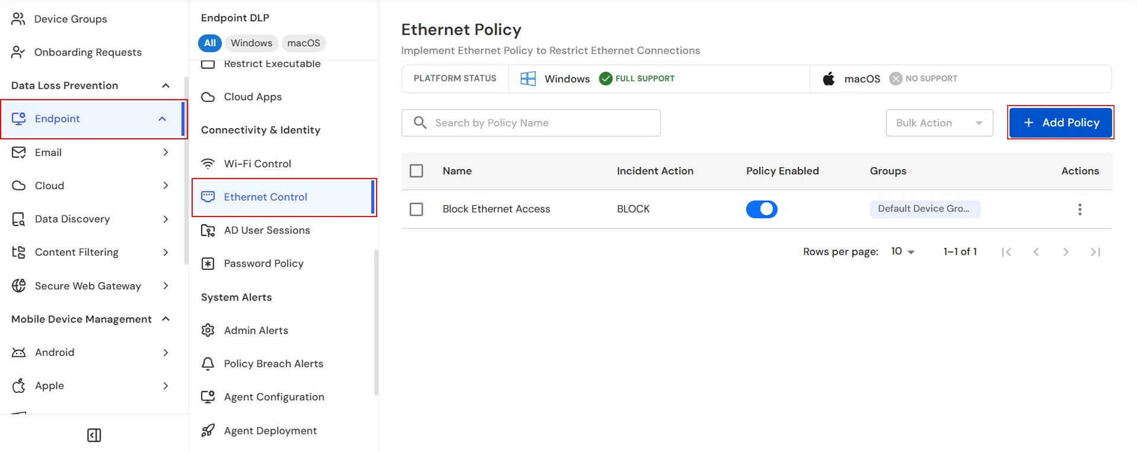Screen dimensions: 1137x452
Task: Select the Windows platform filter tab
Action: point(251,43)
